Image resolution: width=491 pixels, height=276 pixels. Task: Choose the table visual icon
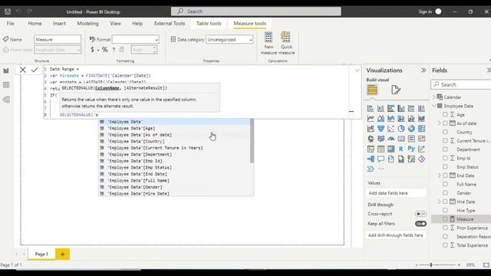381,149
